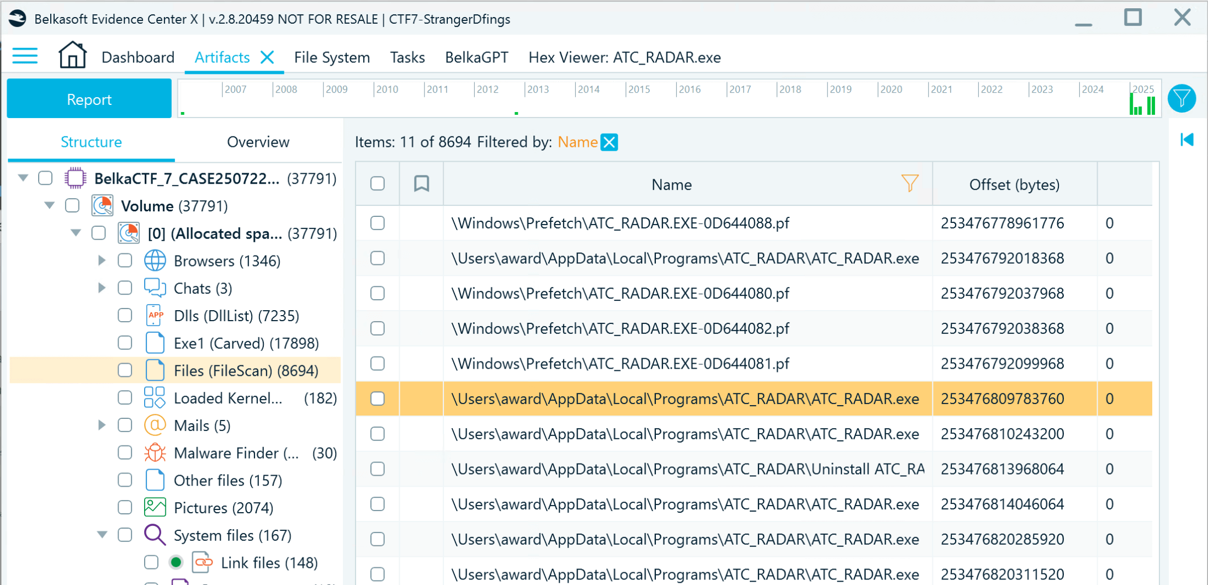Click the Name column header
The width and height of the screenshot is (1208, 585).
click(671, 184)
